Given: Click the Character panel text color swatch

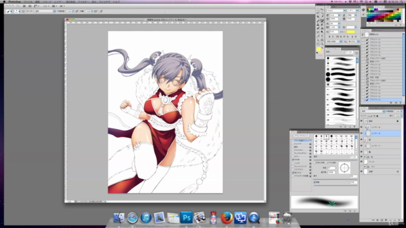Looking at the screenshot, I should [351, 32].
